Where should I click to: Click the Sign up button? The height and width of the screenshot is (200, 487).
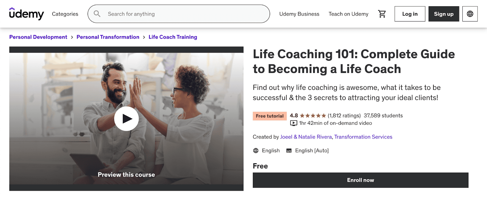(x=443, y=14)
